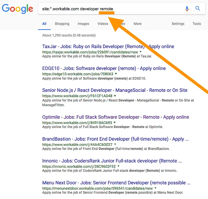208x199 pixels.
Task: Expand dropdown arrow beside taxjar.workable.com URL
Action: (x=141, y=52)
